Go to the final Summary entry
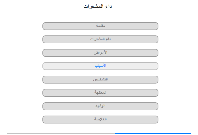198x135 pixels. (x=100, y=120)
